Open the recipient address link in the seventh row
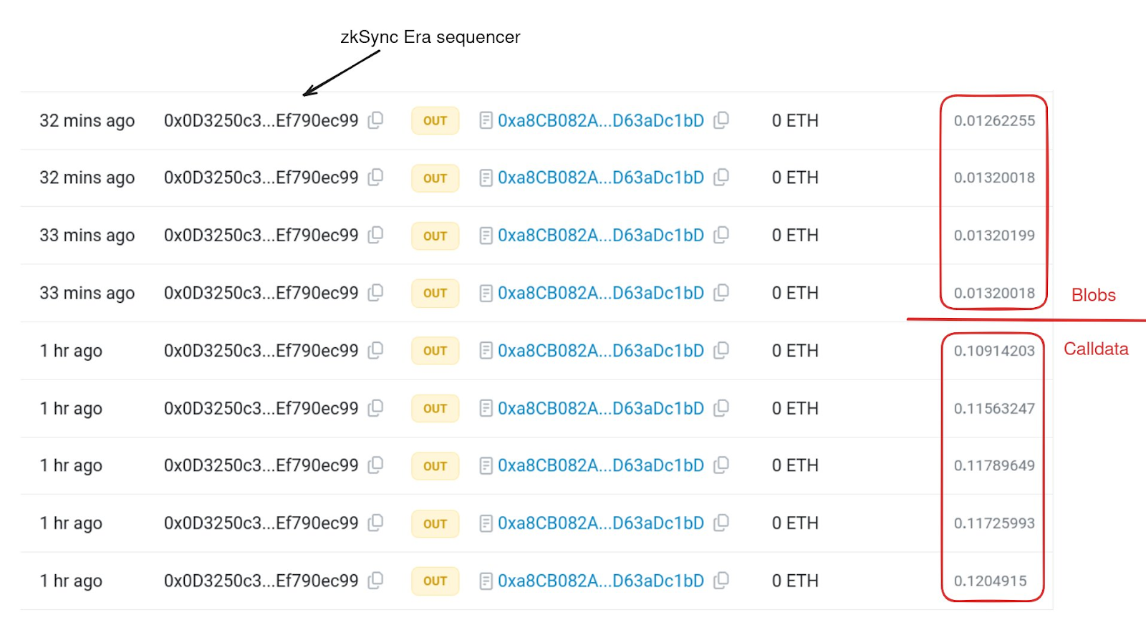Image resolution: width=1146 pixels, height=625 pixels. tap(602, 465)
